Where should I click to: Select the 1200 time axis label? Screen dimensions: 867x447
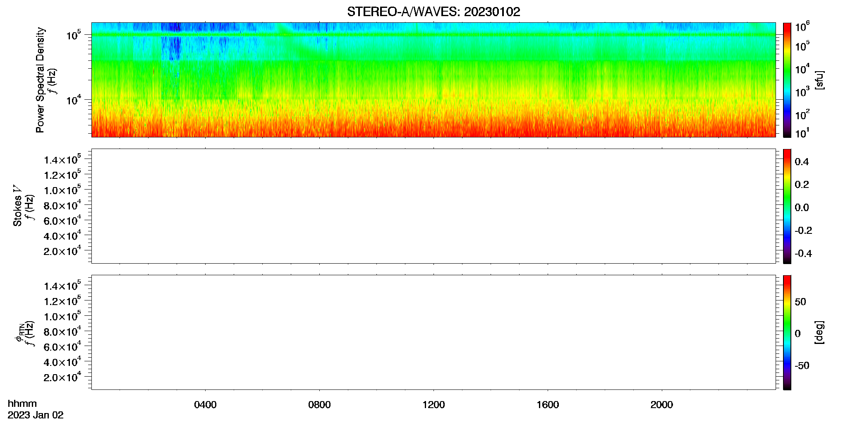point(433,405)
